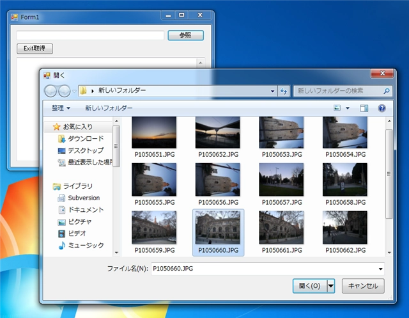This screenshot has height=318, width=409.
Task: Click the change view icon
Action: point(337,107)
